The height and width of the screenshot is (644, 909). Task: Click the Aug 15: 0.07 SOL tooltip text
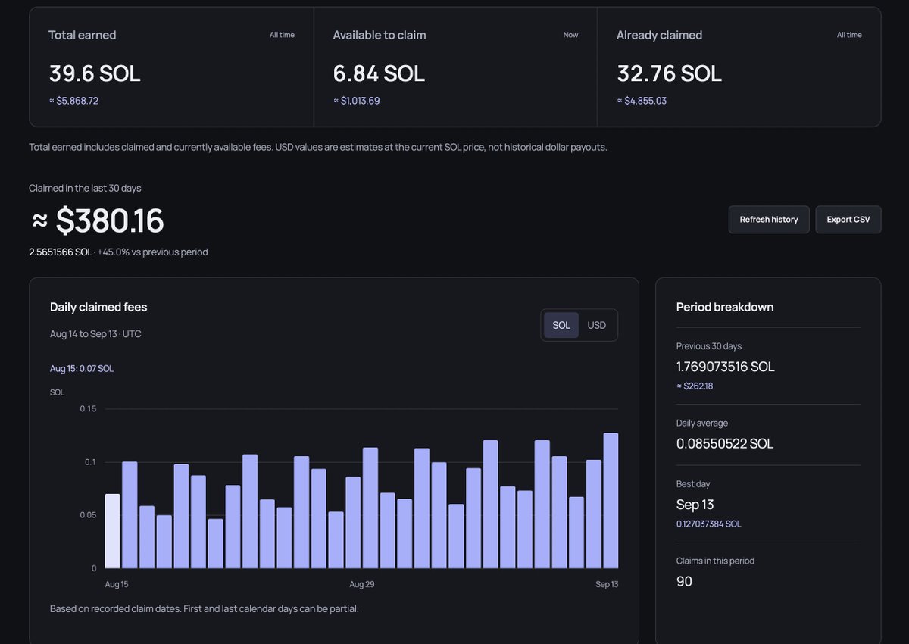click(82, 369)
